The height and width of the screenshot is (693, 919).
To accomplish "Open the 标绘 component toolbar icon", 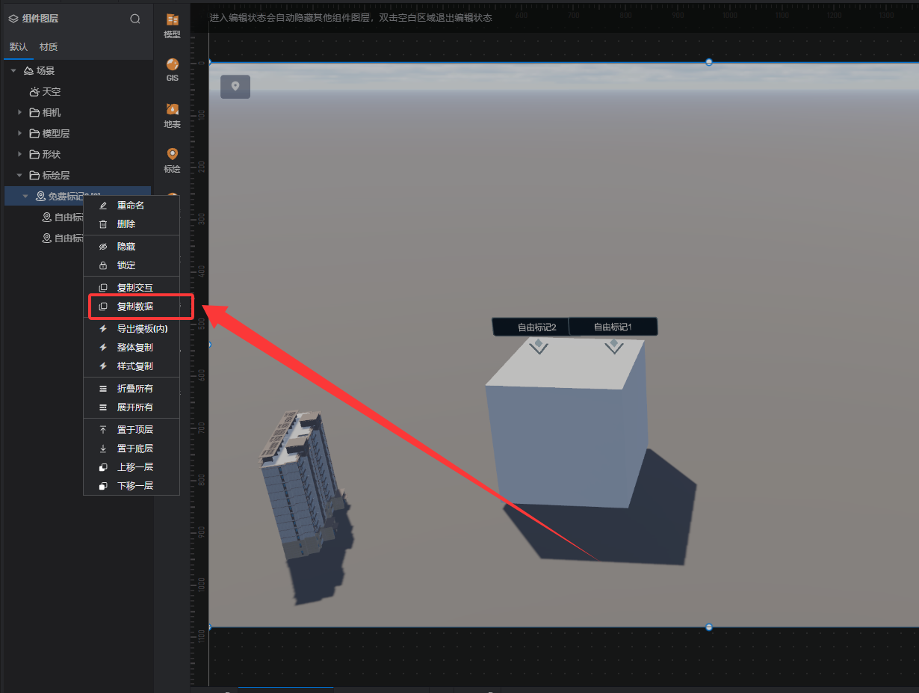I will (173, 160).
